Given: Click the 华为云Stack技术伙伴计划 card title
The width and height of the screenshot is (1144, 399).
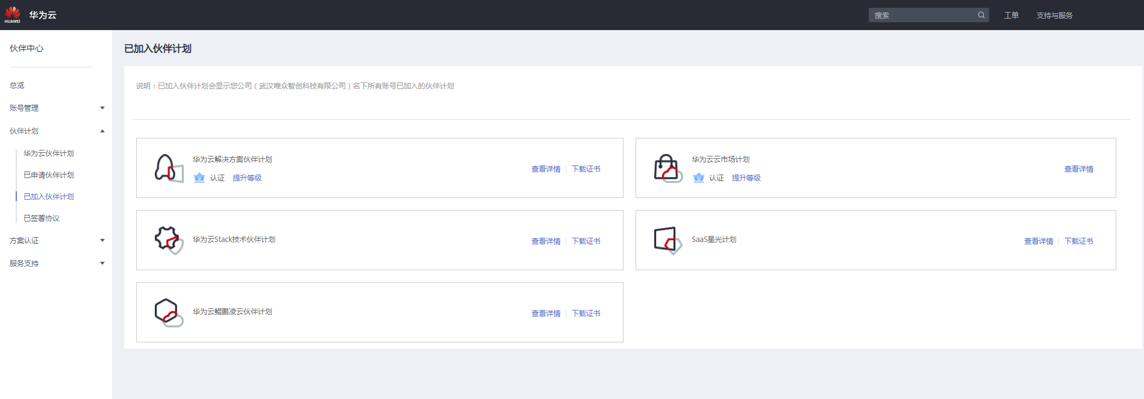Looking at the screenshot, I should [x=234, y=240].
